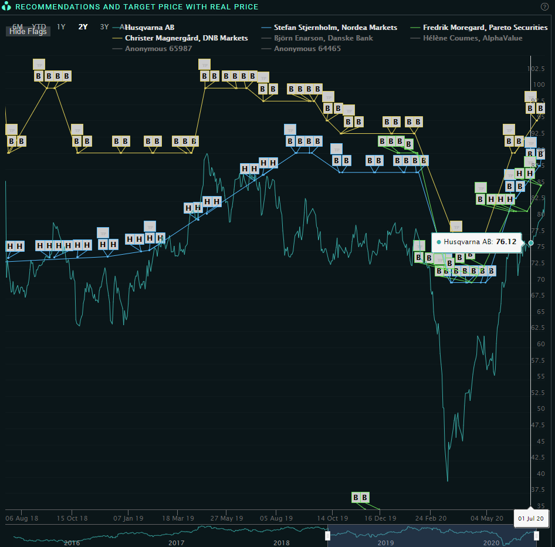Toggle Stefan Stjernholm, Nordea Markets series

[335, 28]
